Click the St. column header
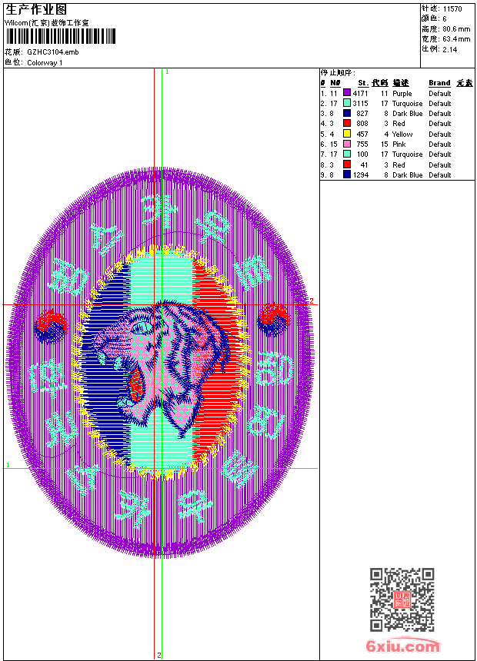The width and height of the screenshot is (477, 661). pyautogui.click(x=363, y=83)
